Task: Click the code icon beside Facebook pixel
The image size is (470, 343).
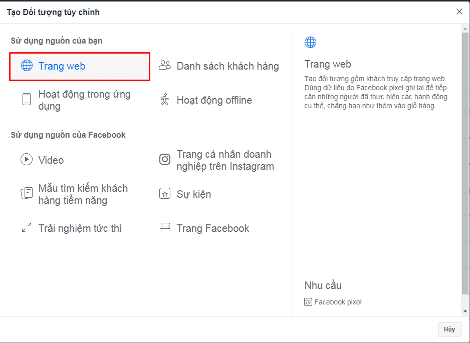Action: [308, 302]
